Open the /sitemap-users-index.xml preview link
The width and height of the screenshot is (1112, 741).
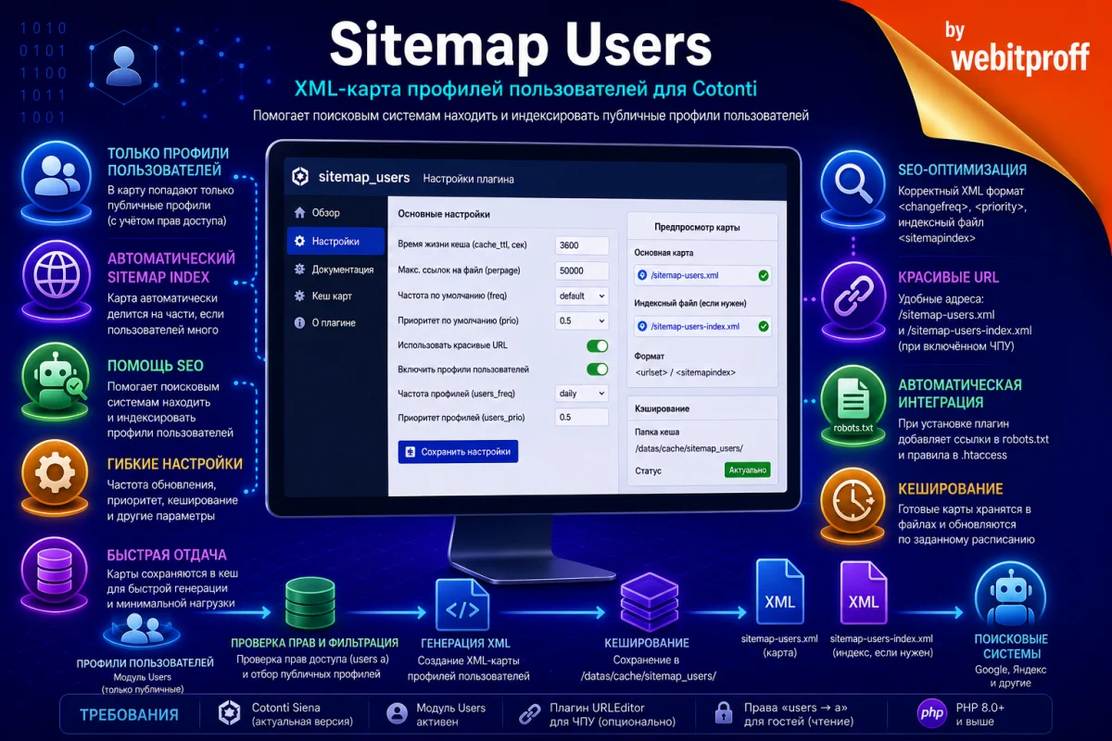pyautogui.click(x=703, y=326)
